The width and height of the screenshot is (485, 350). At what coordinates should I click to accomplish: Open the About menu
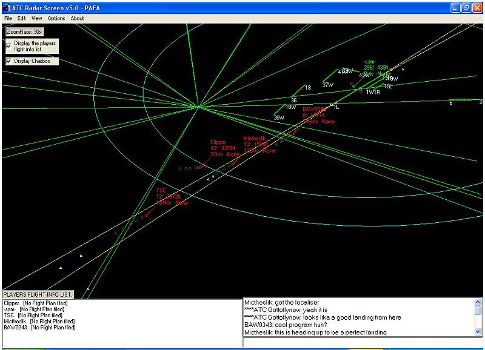(x=78, y=19)
